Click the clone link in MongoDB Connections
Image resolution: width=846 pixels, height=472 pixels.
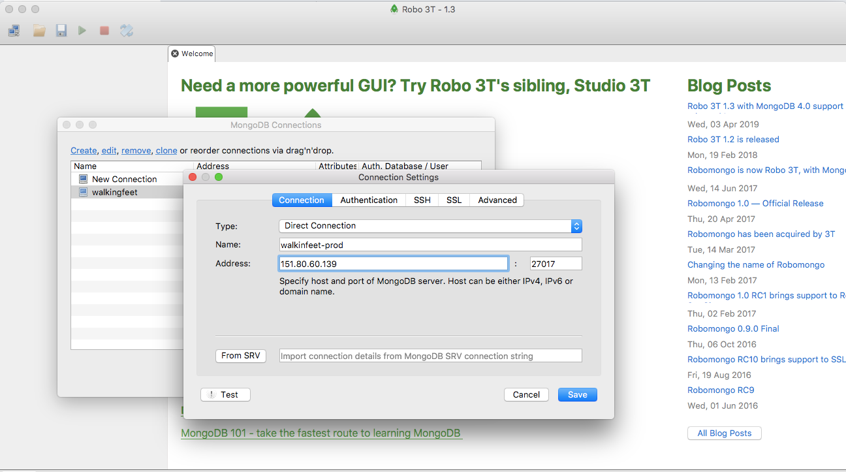166,150
